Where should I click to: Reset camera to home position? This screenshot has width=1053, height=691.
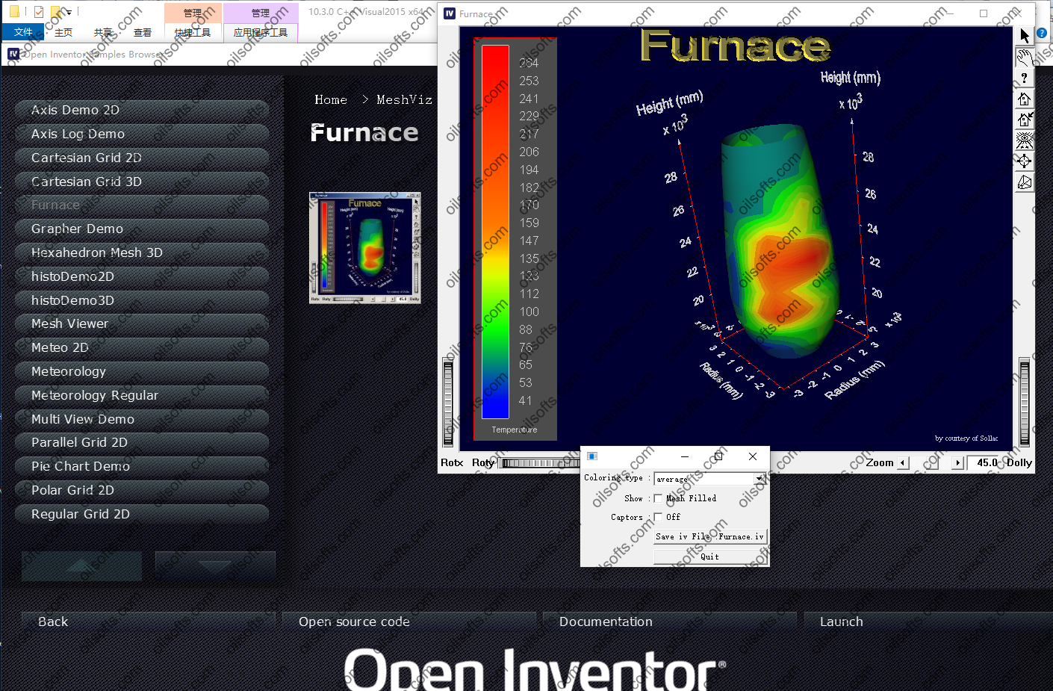(1024, 99)
